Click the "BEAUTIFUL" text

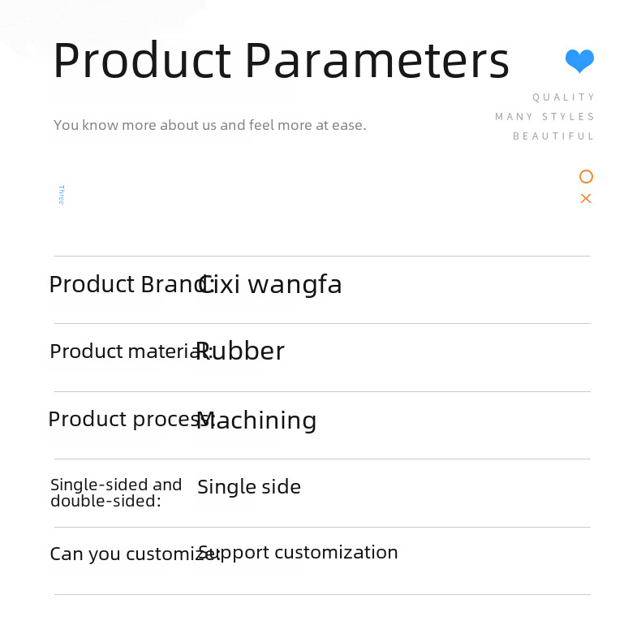(554, 136)
